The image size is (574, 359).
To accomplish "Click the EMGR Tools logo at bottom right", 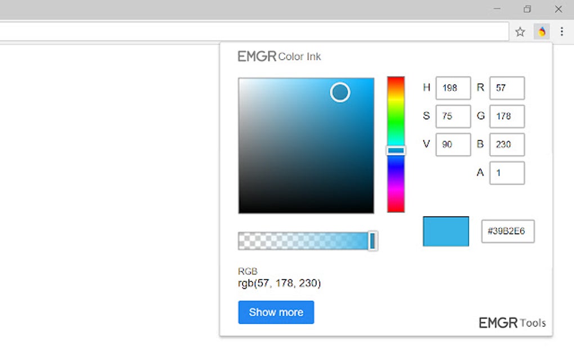I will click(512, 323).
